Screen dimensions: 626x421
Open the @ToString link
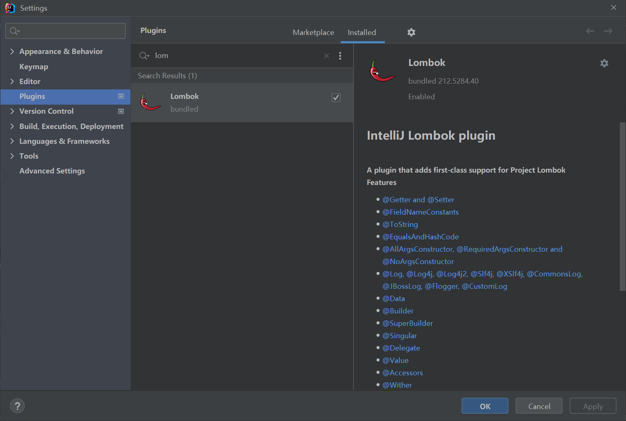click(x=400, y=224)
